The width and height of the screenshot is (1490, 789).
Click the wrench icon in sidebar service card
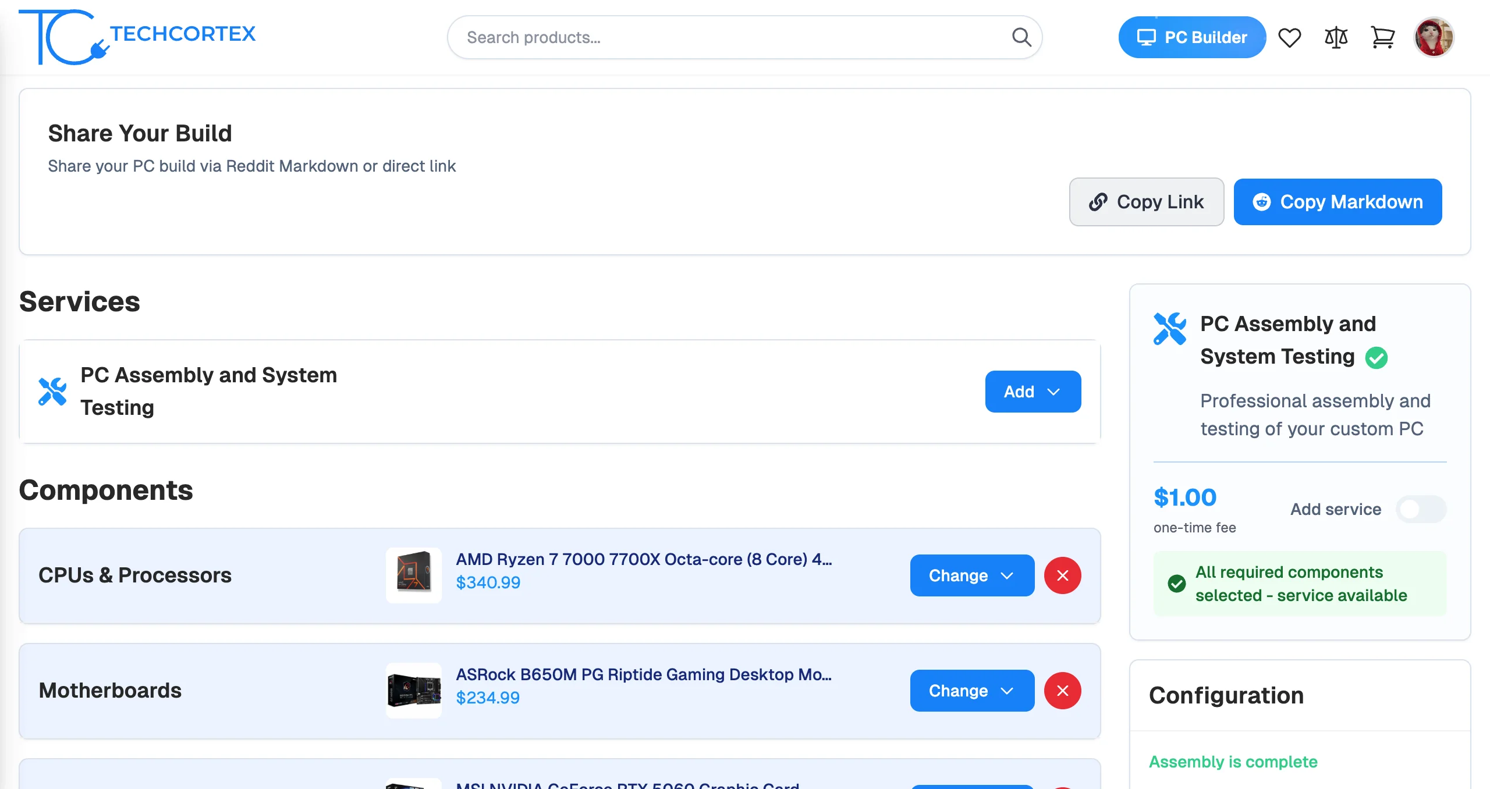click(x=1169, y=329)
